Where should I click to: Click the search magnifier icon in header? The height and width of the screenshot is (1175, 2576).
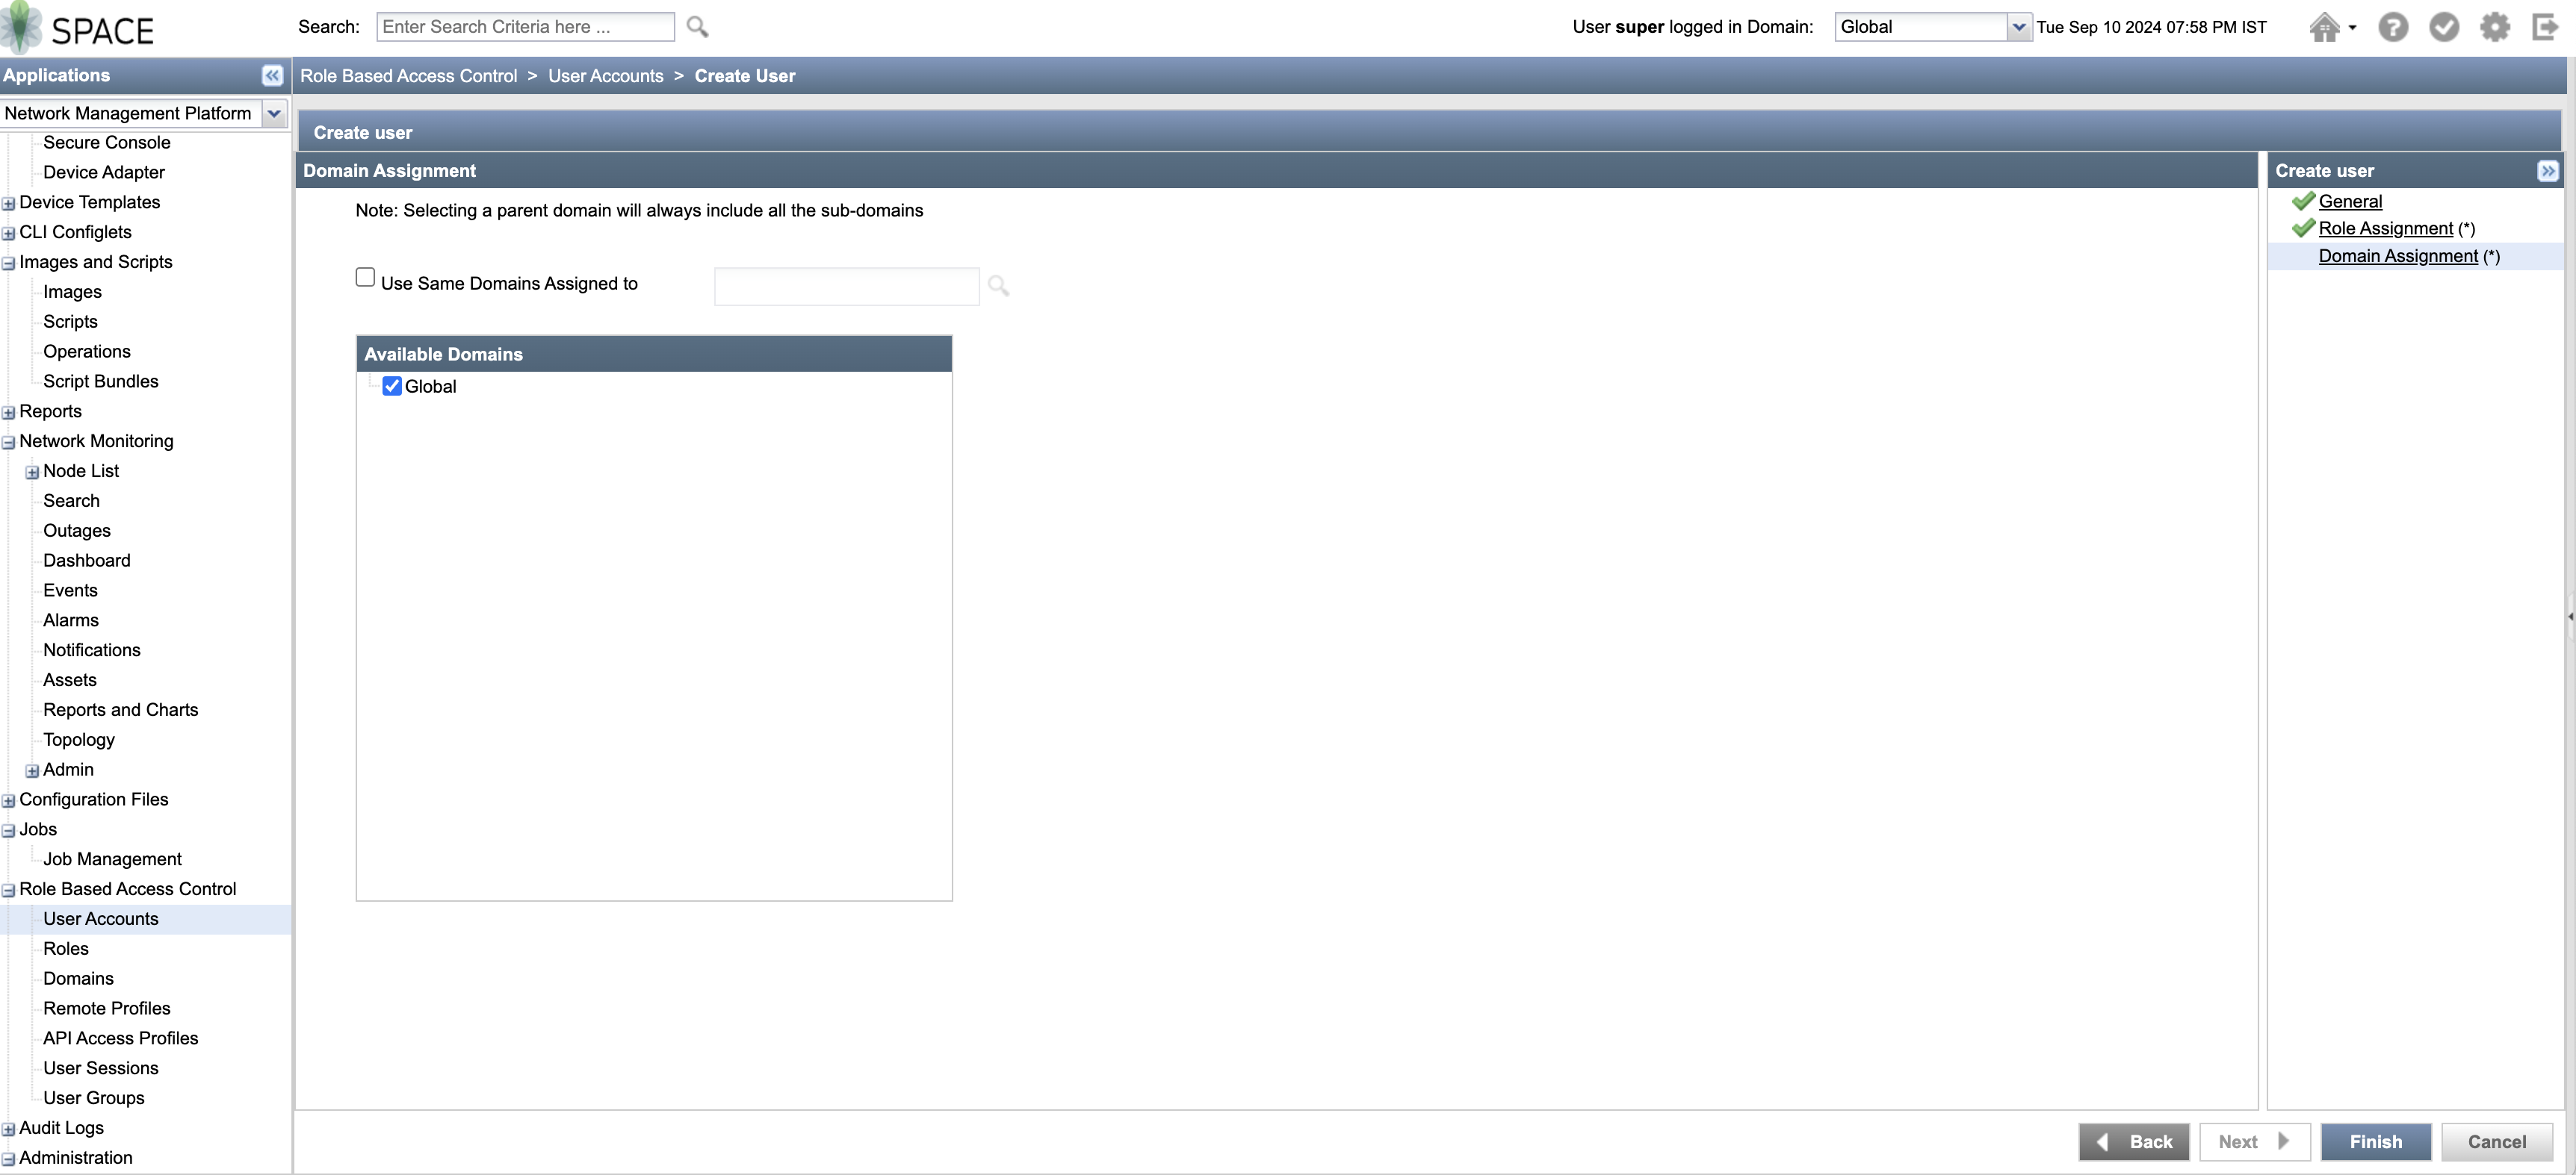697,27
